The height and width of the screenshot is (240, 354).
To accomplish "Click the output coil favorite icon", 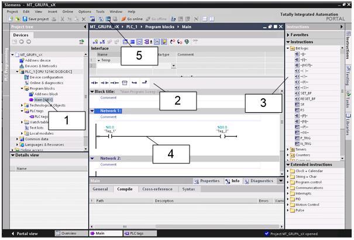I will [115, 83].
